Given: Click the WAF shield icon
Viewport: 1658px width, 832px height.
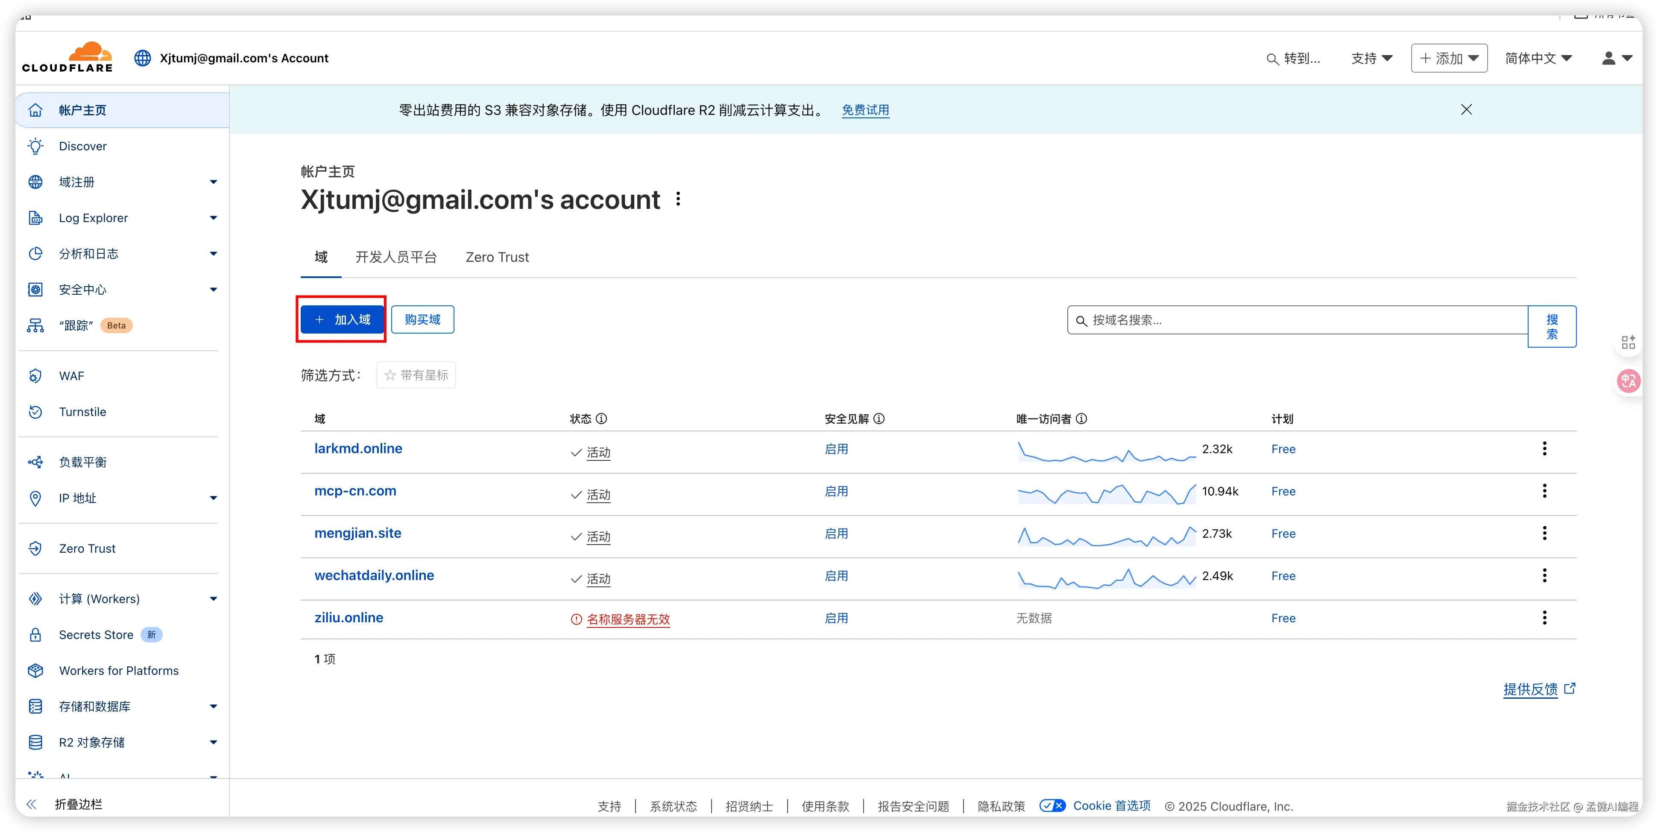Looking at the screenshot, I should (x=36, y=376).
